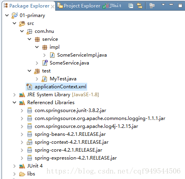Expand the JUnit 4 library node
This screenshot has width=185, height=179.
tap(14, 166)
